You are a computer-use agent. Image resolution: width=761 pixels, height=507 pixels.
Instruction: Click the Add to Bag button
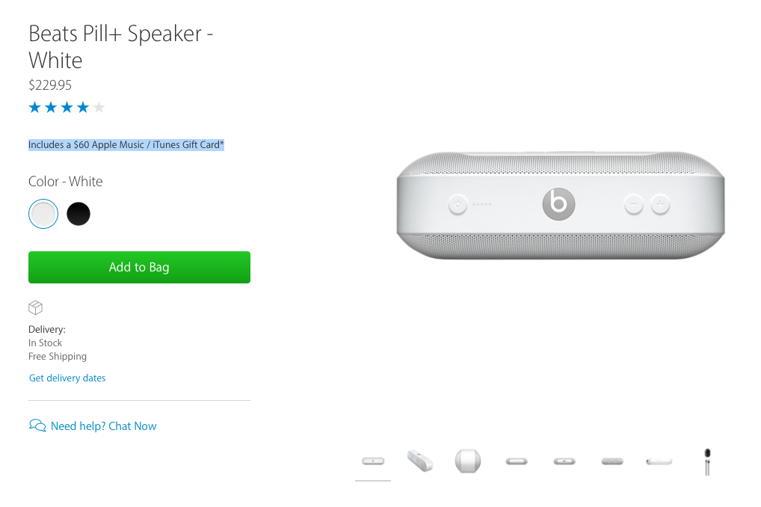pos(139,267)
